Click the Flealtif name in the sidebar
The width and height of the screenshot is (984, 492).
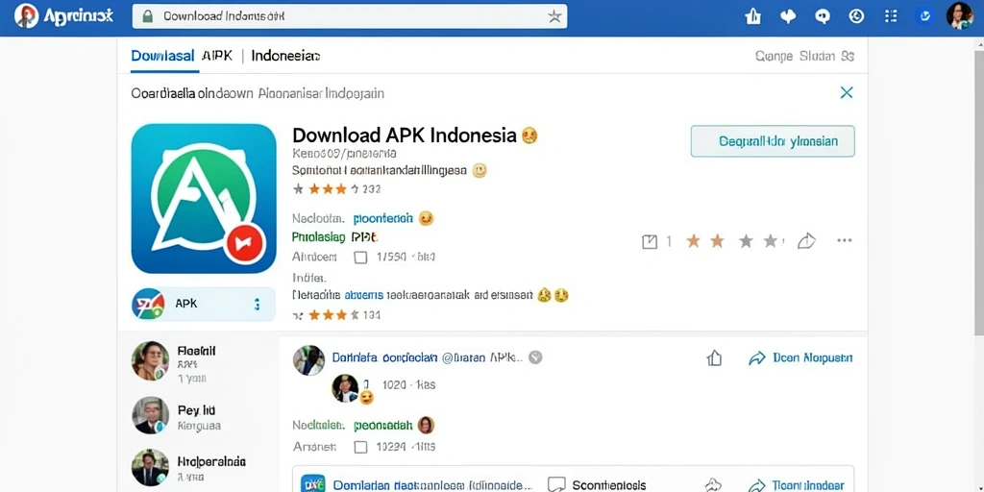click(x=196, y=351)
